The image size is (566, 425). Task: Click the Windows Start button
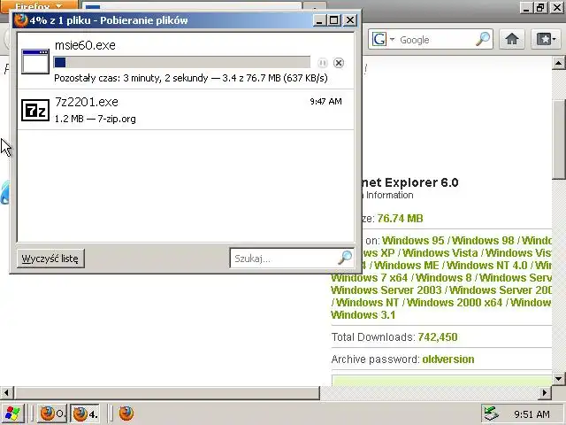(x=12, y=413)
